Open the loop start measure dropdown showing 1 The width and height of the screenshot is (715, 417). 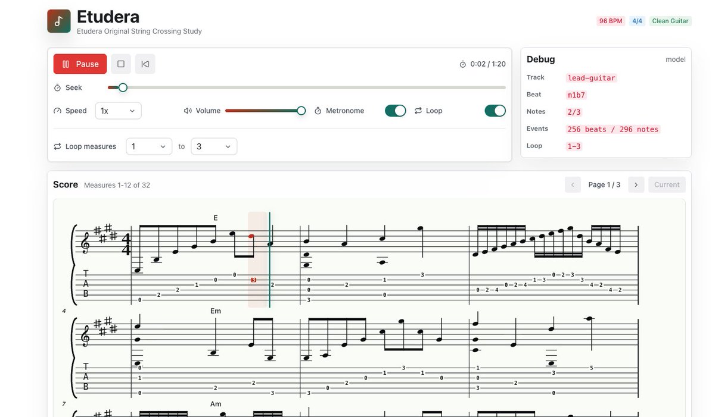pos(149,146)
